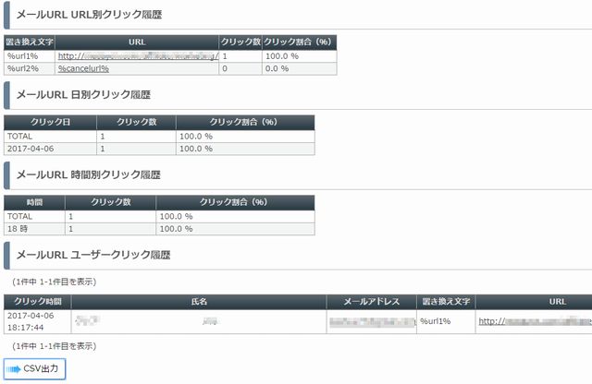592x384 pixels.
Task: Click the クリック数 header in URL-based table
Action: point(240,42)
